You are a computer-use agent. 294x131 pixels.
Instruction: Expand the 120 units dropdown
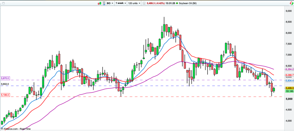[x=134, y=3]
